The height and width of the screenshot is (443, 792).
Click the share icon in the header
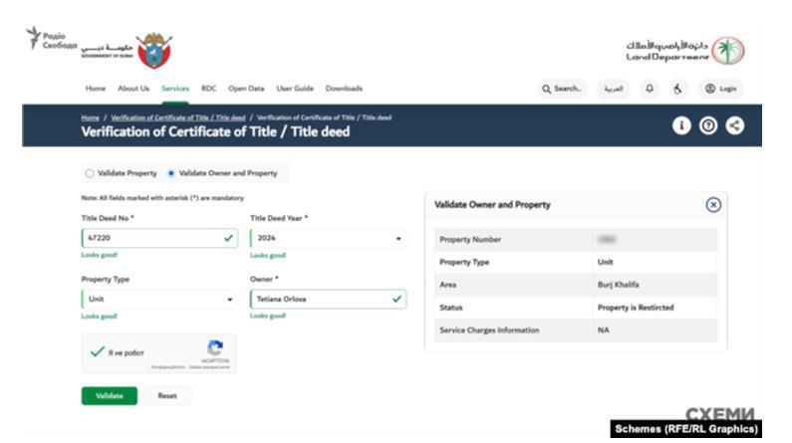[x=734, y=125]
